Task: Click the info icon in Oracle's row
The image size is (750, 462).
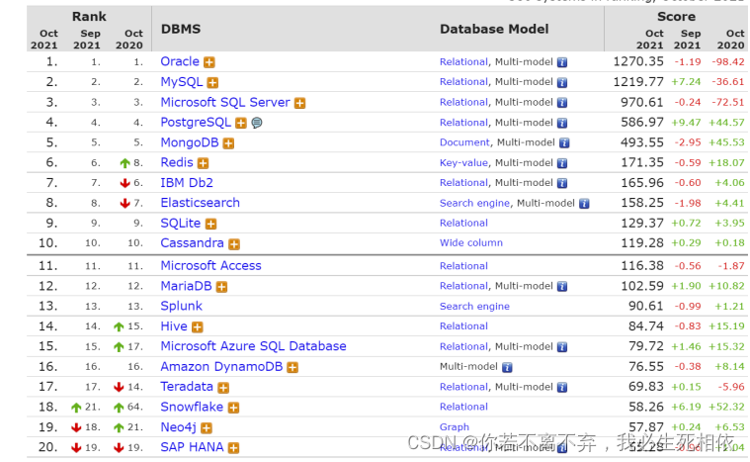Action: pyautogui.click(x=562, y=62)
